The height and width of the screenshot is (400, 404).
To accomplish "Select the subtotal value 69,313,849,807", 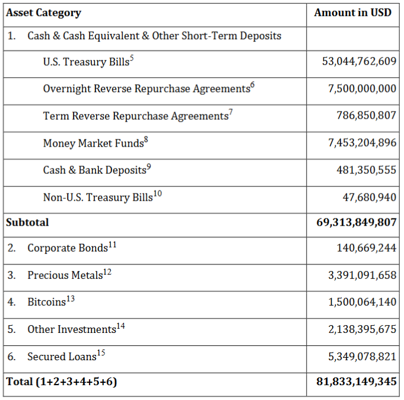I will tap(356, 223).
